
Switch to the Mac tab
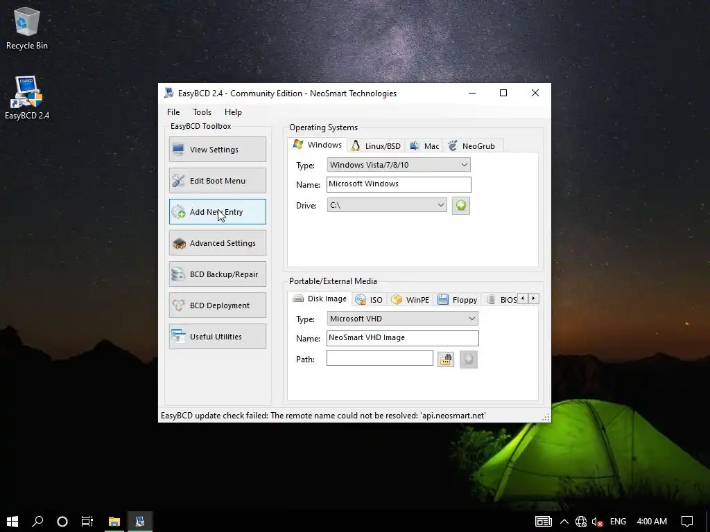(424, 145)
